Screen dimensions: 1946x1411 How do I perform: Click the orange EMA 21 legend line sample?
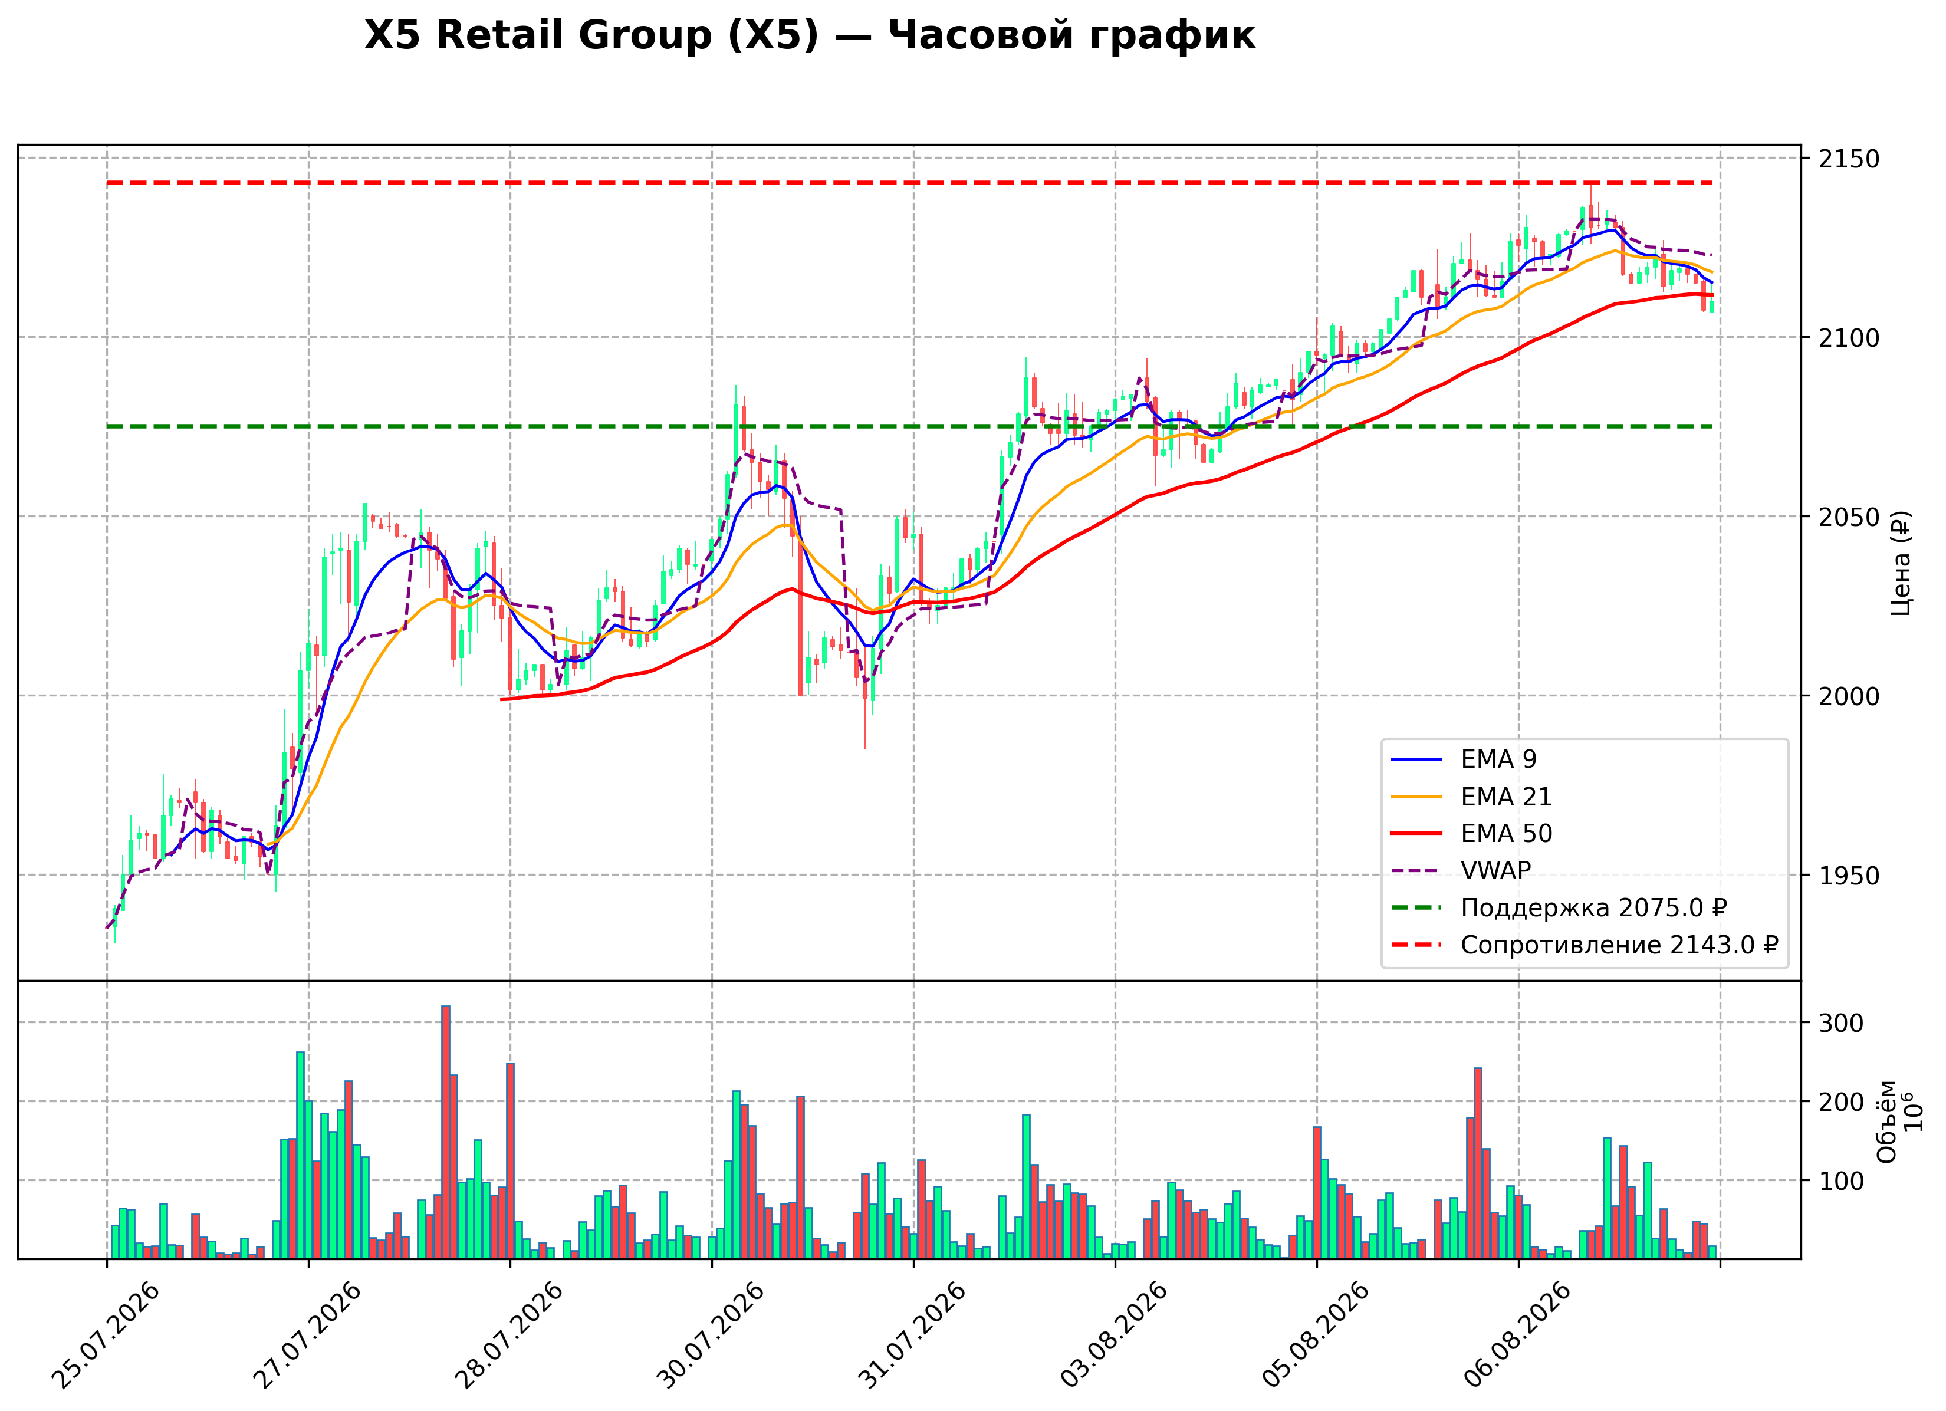pos(1416,797)
